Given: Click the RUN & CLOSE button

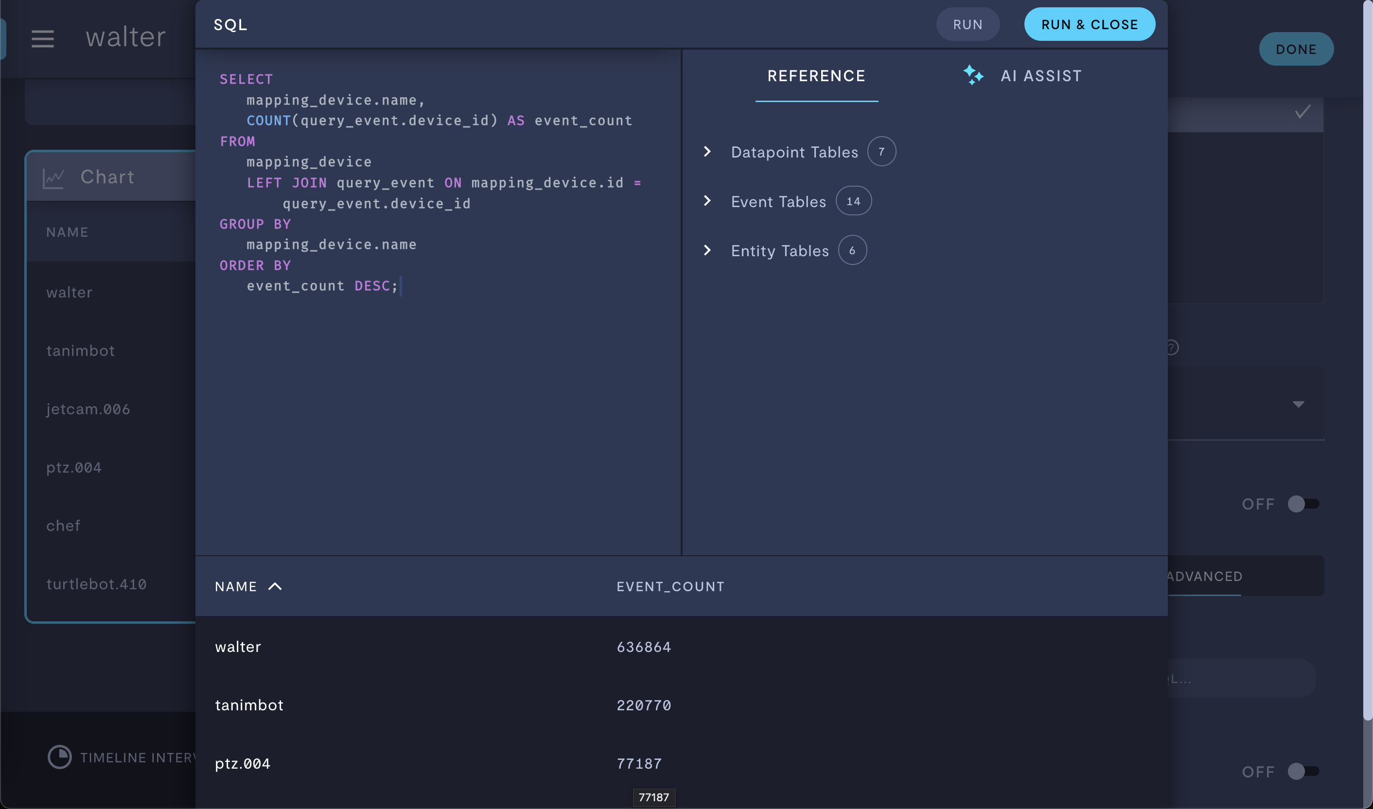Looking at the screenshot, I should click(x=1089, y=24).
